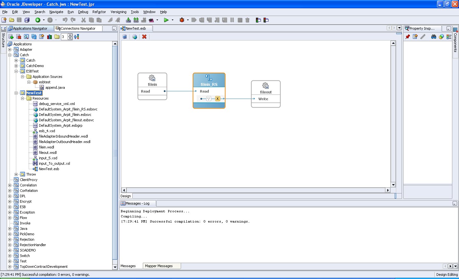Click the search magnifier icon in navigator toolbar
Image resolution: width=459 pixels, height=279 pixels.
point(26,37)
